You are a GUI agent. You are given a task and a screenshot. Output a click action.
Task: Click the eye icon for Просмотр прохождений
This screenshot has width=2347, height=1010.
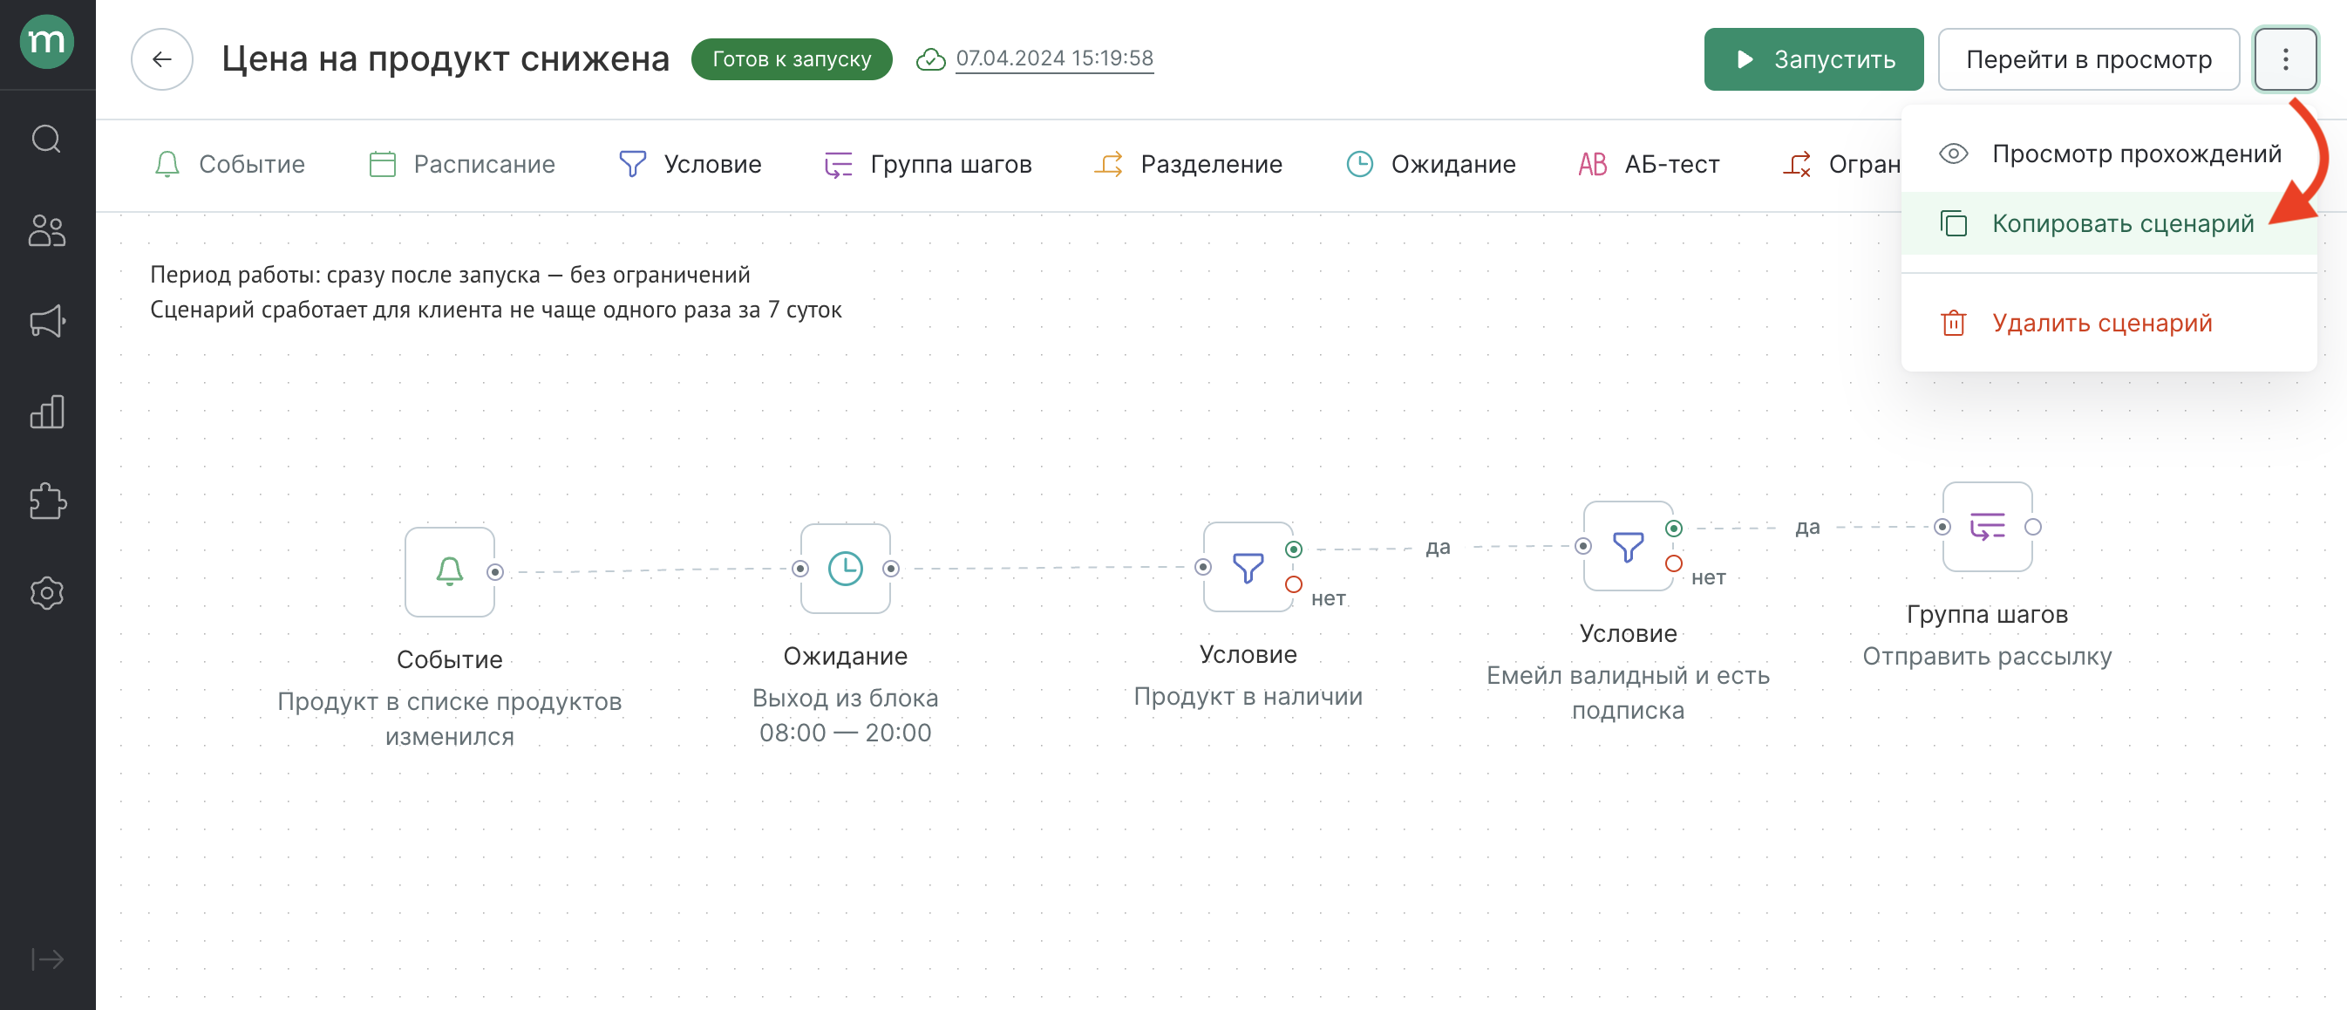tap(1954, 154)
